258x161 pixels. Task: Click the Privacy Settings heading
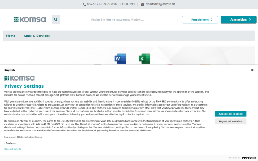click(24, 86)
